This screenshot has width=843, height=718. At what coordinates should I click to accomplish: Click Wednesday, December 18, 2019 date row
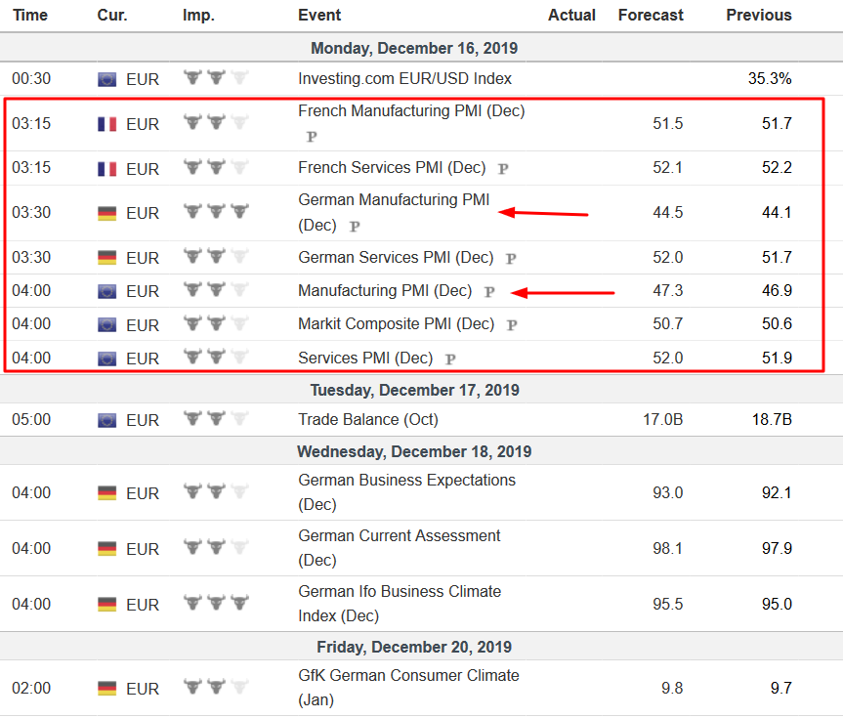click(x=422, y=451)
